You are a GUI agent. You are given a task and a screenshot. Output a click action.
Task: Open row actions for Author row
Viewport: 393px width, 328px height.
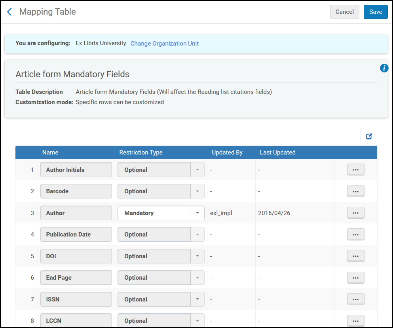click(355, 213)
